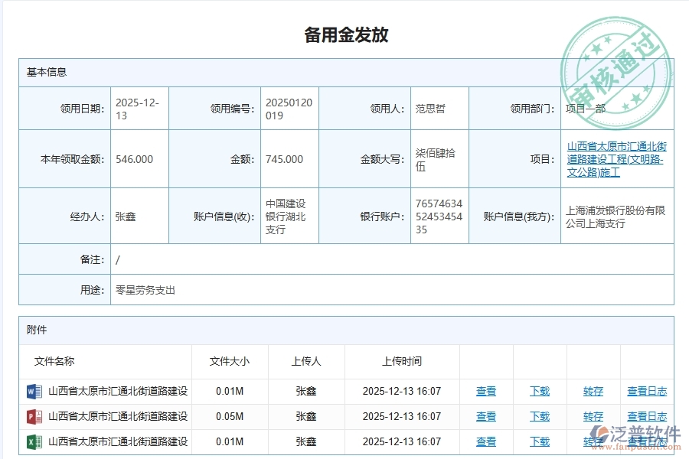The image size is (689, 459).
Task: Click 下载 on the third attachment row
Action: 539,441
